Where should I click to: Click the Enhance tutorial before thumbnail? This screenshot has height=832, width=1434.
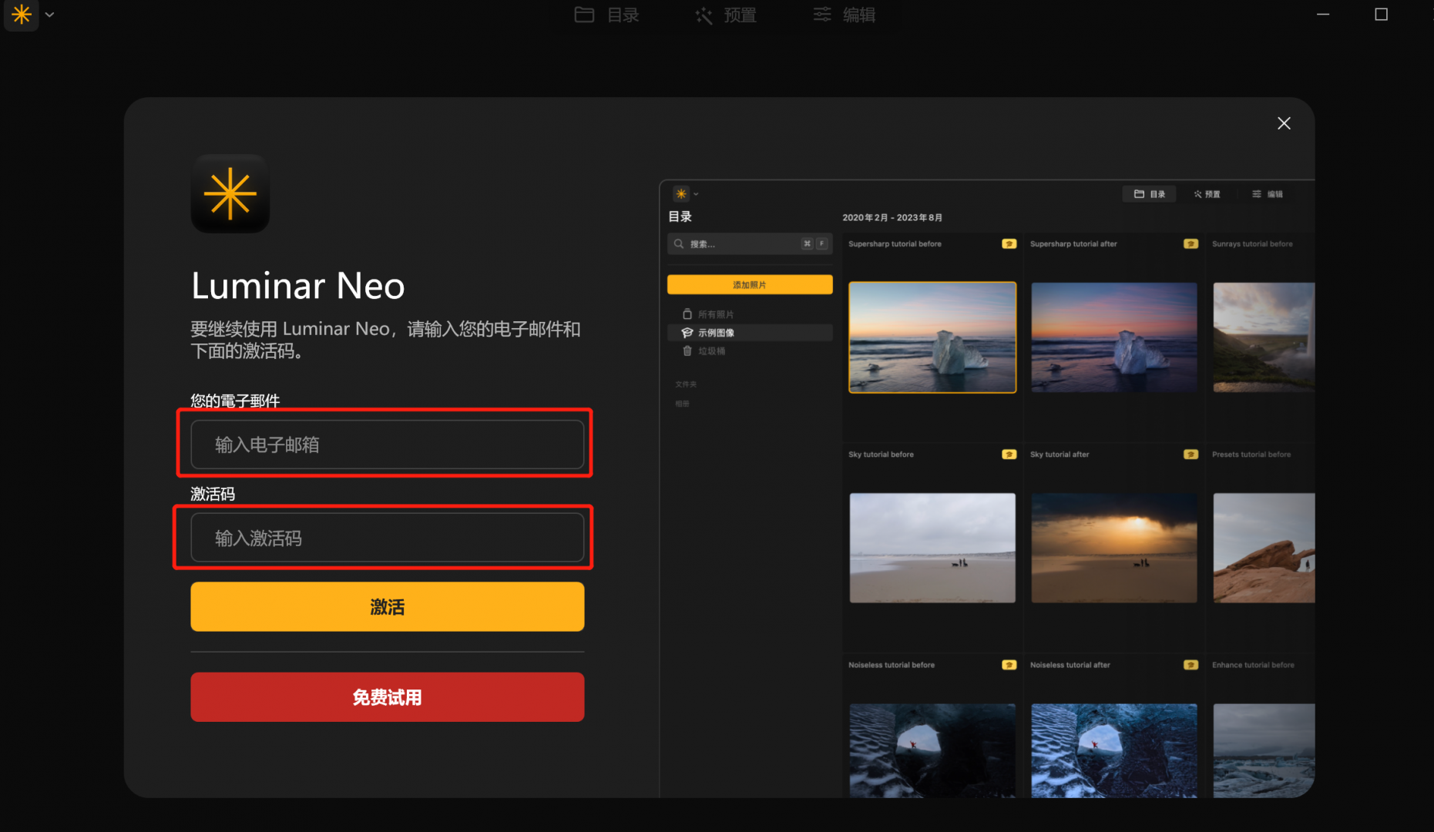(1264, 750)
